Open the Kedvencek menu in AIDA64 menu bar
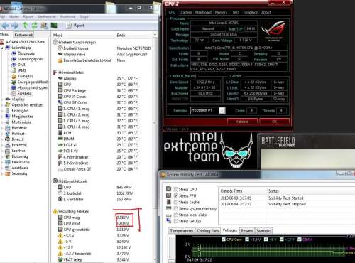Screen dimensions: 355x263 pos(47,17)
